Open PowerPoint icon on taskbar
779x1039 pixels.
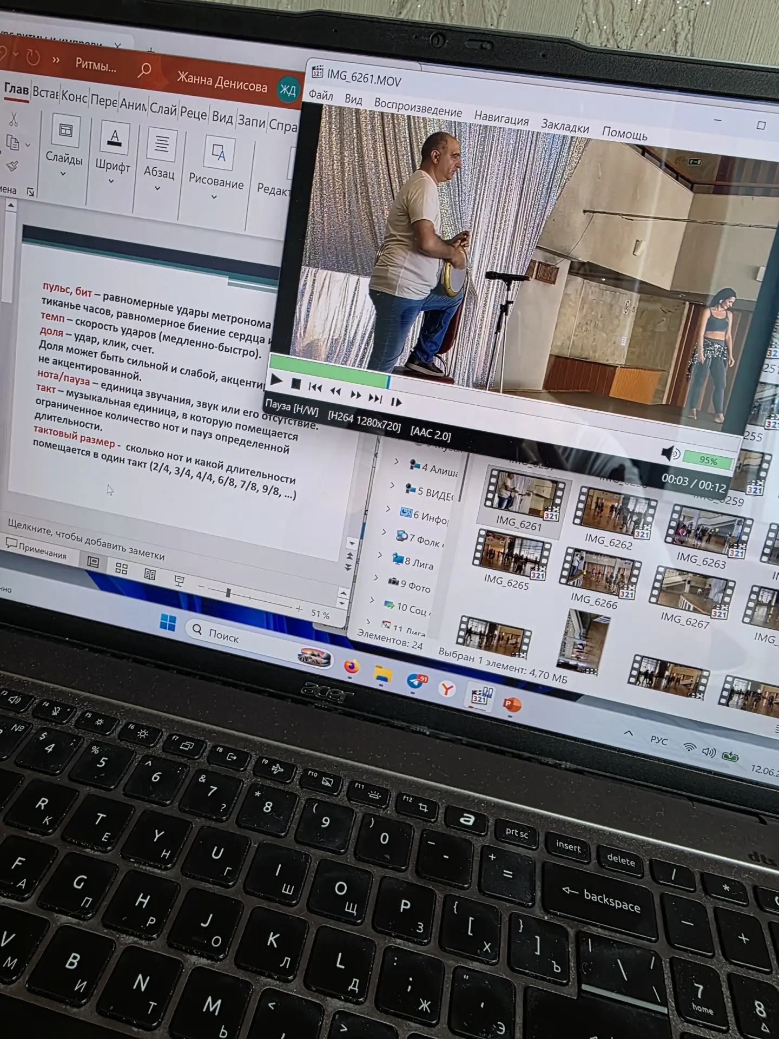point(511,705)
